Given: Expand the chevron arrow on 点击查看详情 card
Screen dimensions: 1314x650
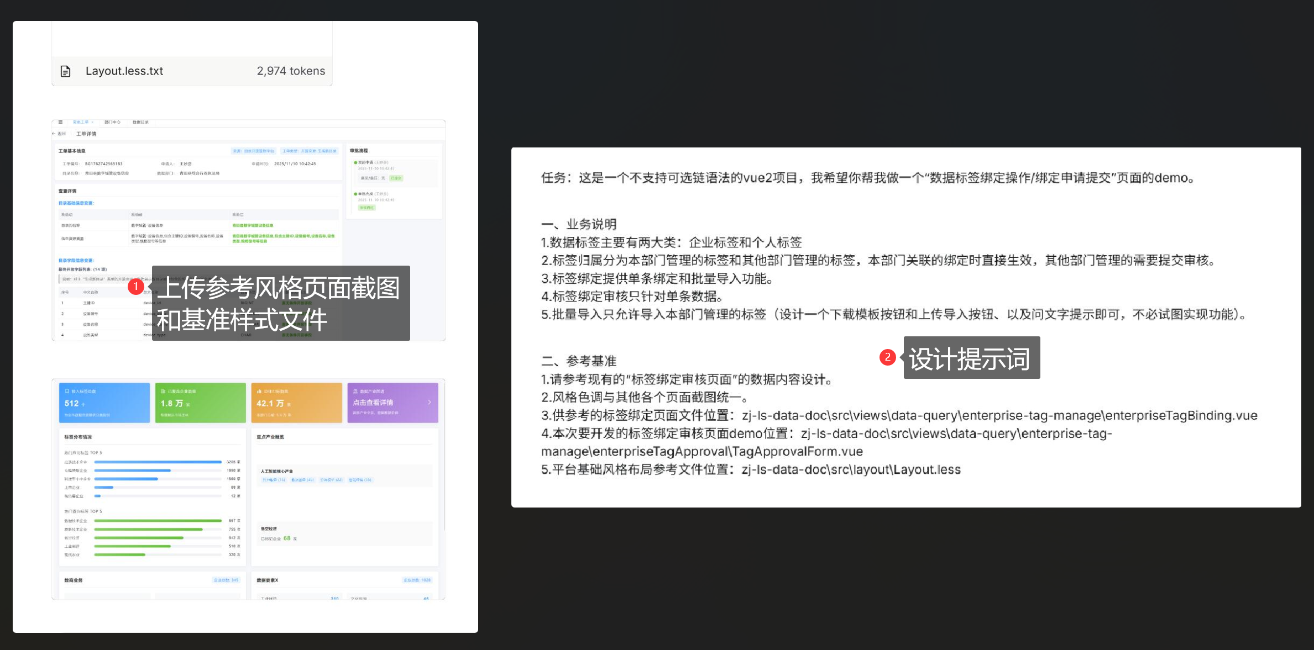Looking at the screenshot, I should click(x=430, y=403).
